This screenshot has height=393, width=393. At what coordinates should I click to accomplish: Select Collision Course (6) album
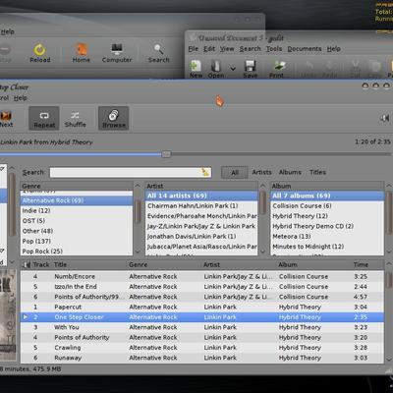pyautogui.click(x=327, y=206)
